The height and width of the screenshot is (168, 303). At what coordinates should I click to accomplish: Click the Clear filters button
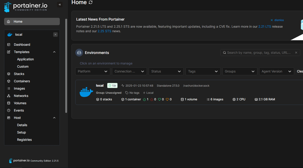tap(300, 71)
